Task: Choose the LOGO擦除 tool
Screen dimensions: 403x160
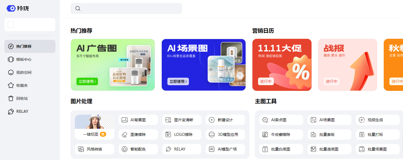Action: point(182,135)
